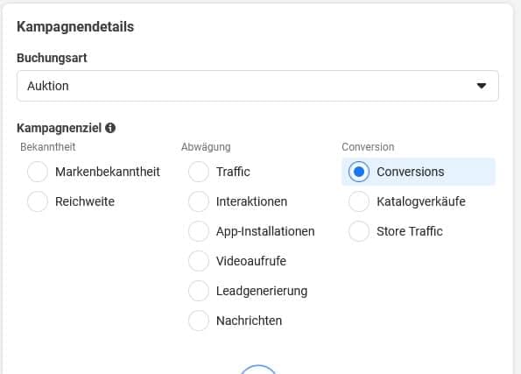521x374 pixels.
Task: Click the Katalogverkäufe text label
Action: [421, 201]
